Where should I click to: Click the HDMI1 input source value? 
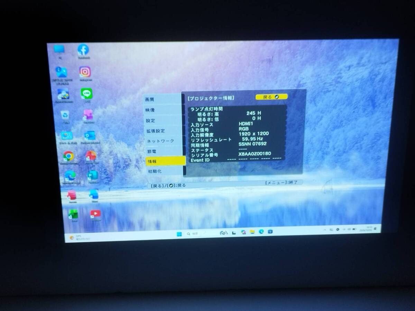246,124
